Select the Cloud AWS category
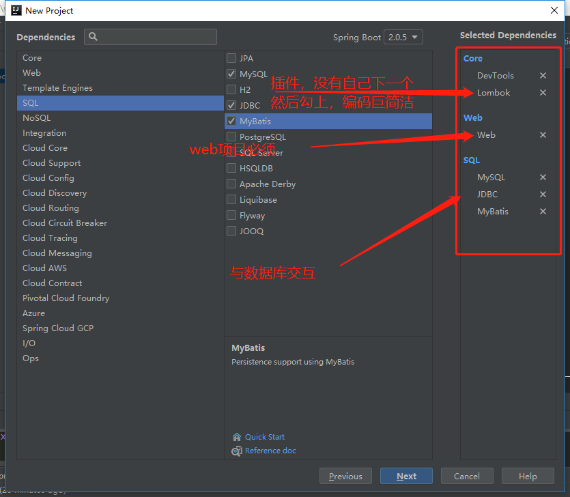 pos(120,268)
